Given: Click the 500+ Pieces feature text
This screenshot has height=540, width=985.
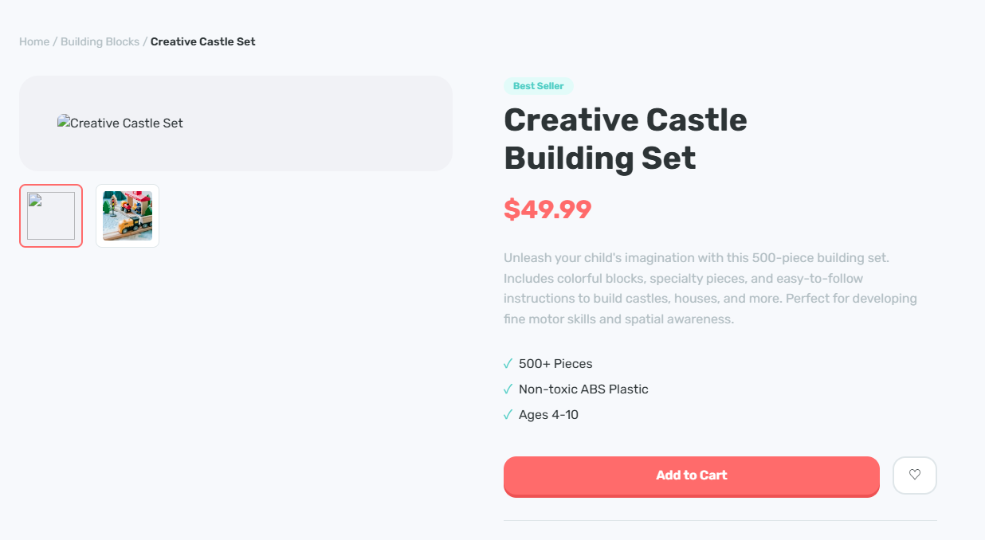Looking at the screenshot, I should (x=555, y=364).
